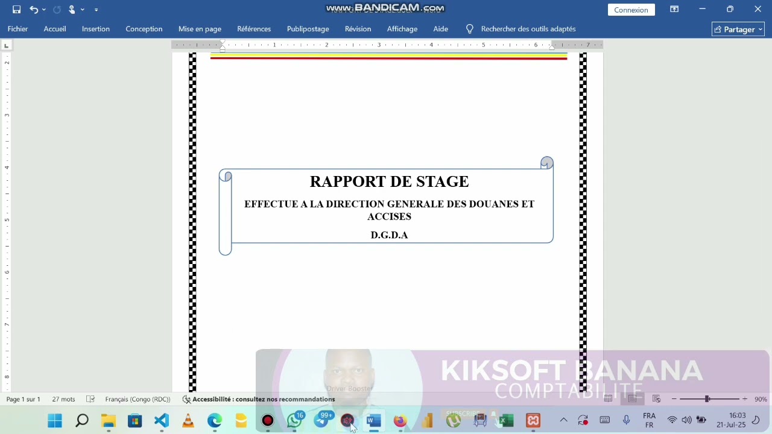Open word count via 27 mots
Viewport: 772px width, 434px height.
click(x=63, y=399)
